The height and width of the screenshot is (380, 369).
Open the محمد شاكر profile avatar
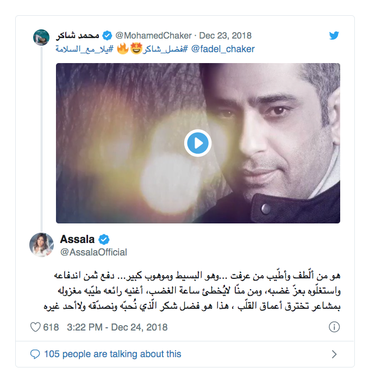click(x=41, y=38)
